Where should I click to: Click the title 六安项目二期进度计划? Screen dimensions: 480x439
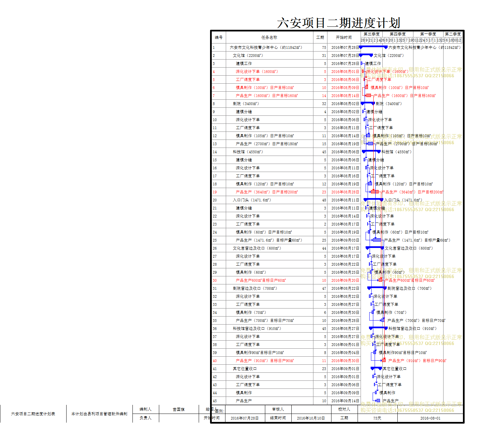coord(339,23)
